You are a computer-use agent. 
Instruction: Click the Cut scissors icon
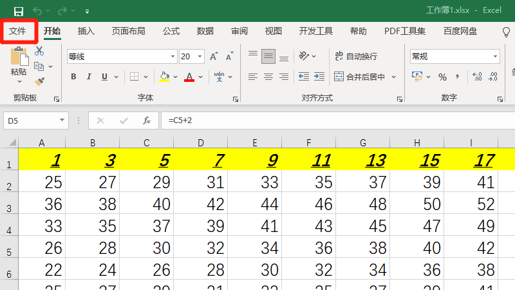click(x=39, y=51)
